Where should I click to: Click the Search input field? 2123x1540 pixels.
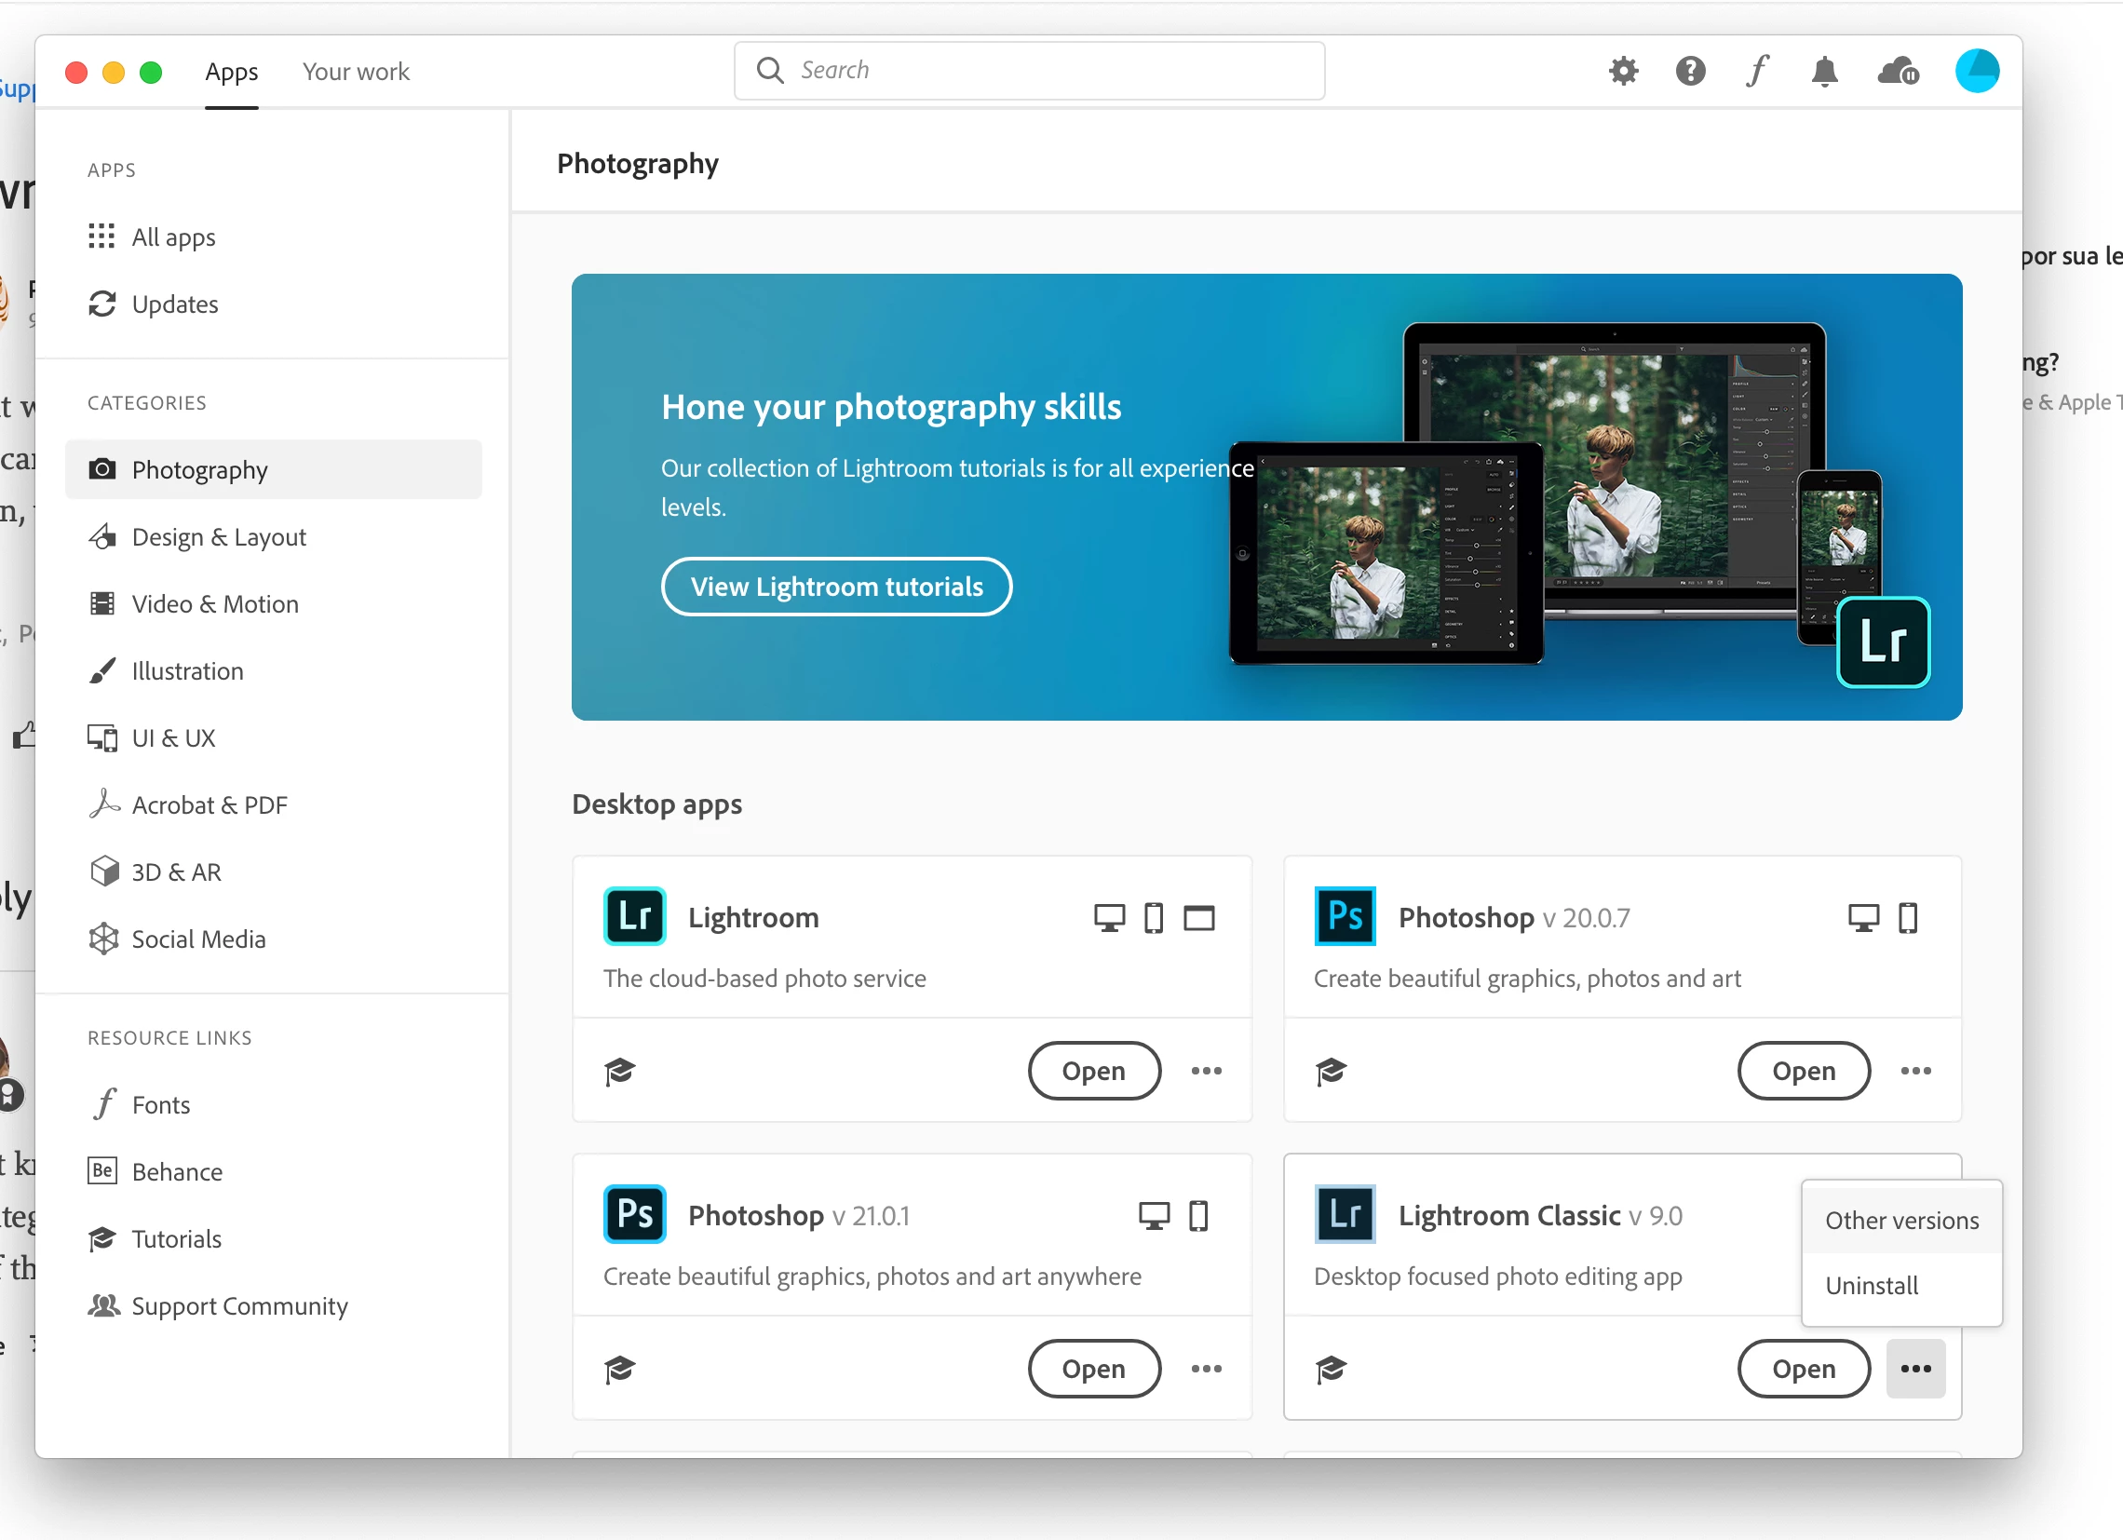click(x=1030, y=70)
